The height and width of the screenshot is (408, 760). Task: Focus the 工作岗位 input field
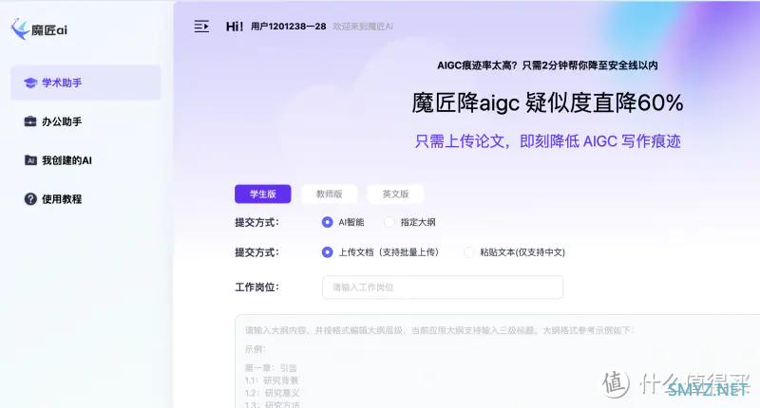click(x=443, y=287)
